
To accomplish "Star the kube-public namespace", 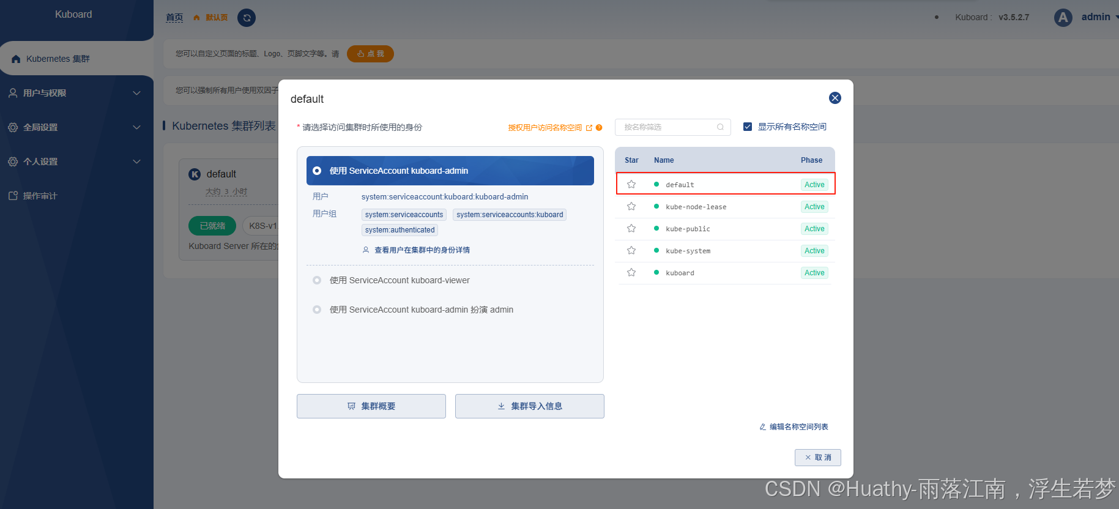I will point(631,228).
